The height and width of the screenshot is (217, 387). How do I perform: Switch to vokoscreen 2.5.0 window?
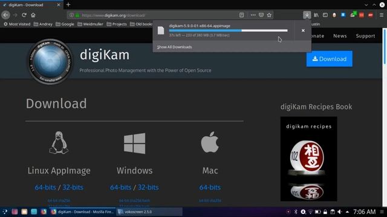pyautogui.click(x=149, y=212)
